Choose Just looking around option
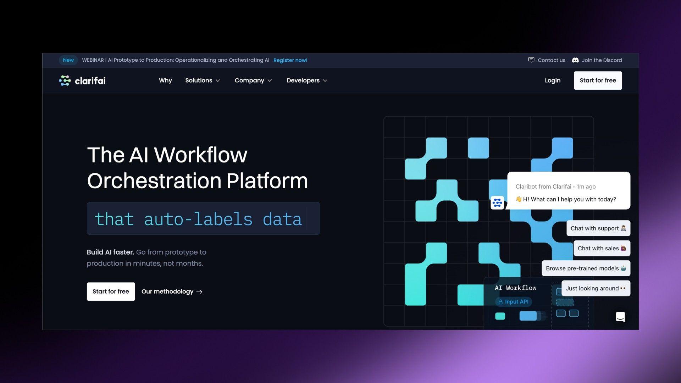This screenshot has width=681, height=383. point(596,288)
